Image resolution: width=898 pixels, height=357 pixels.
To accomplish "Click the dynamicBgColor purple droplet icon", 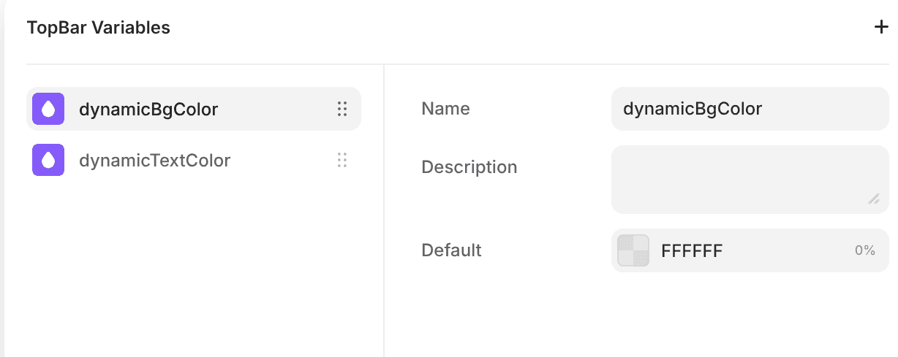I will pyautogui.click(x=48, y=110).
